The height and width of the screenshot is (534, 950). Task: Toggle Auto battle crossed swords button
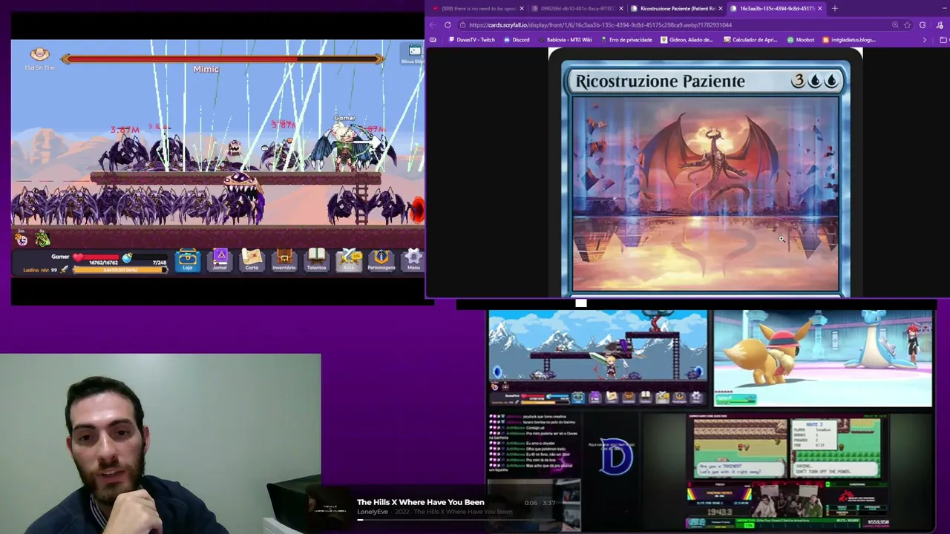coord(348,260)
